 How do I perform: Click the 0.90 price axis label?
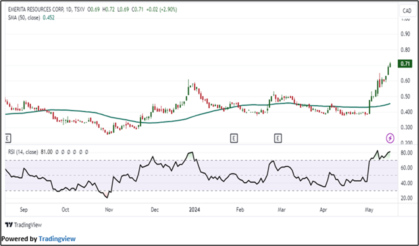[x=405, y=34]
